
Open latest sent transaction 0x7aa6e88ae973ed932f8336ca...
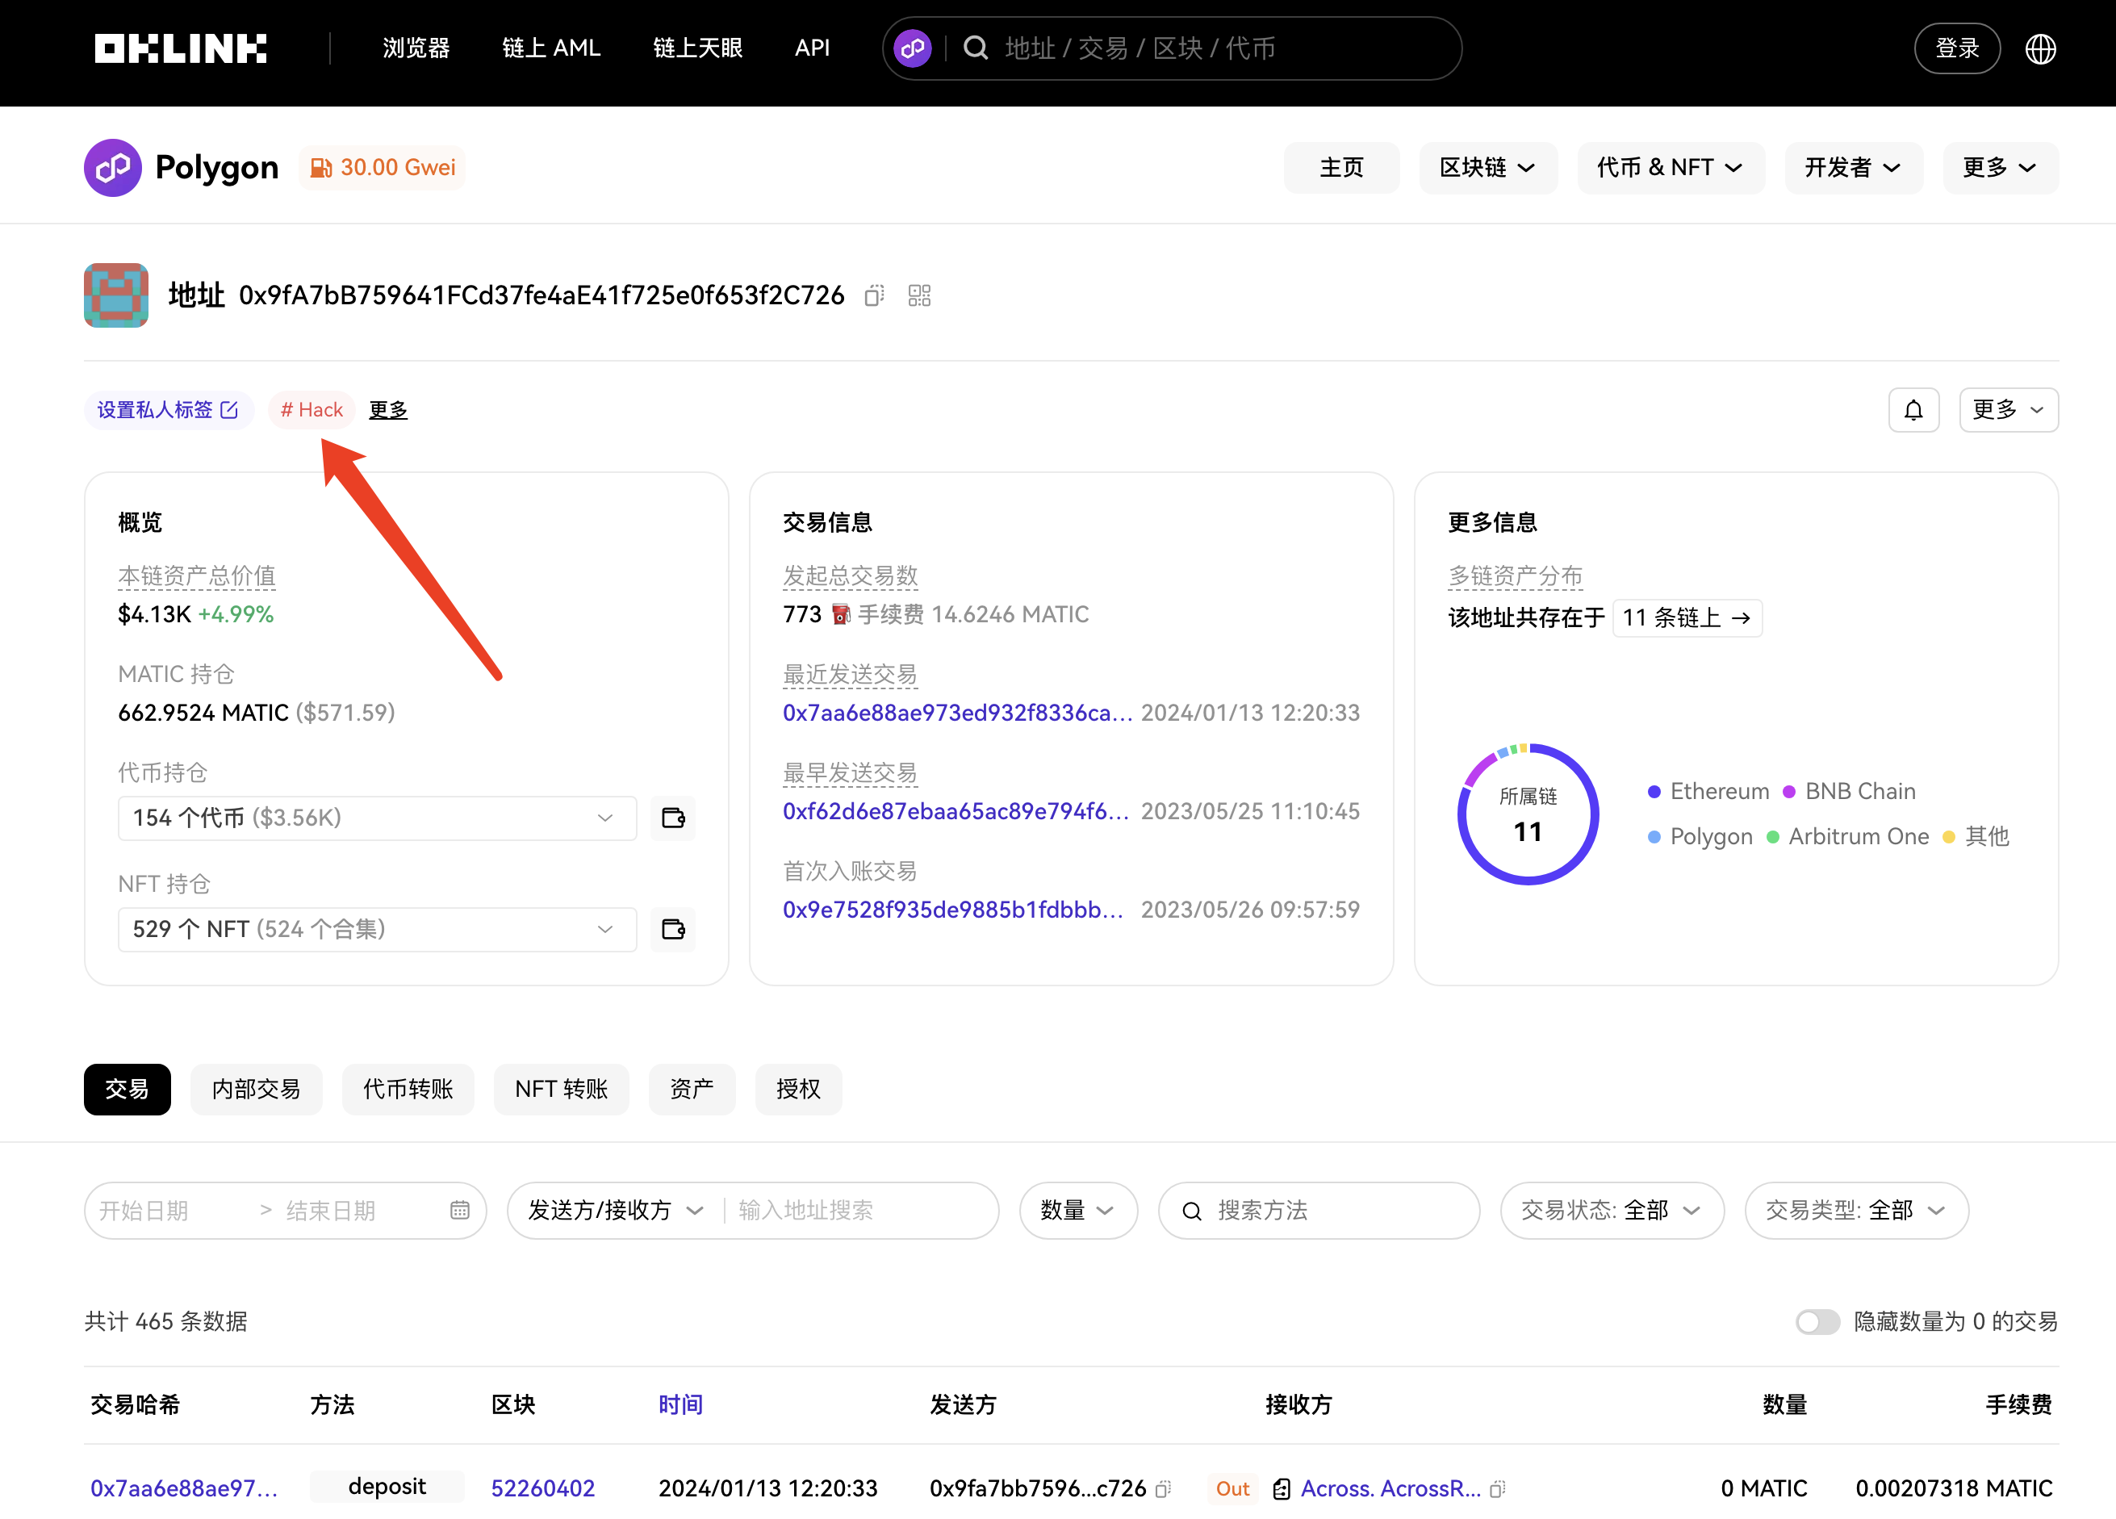click(957, 713)
